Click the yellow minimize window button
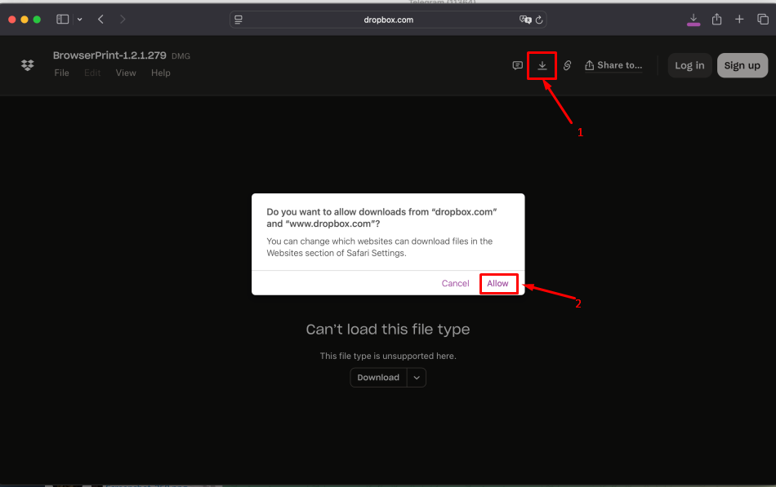This screenshot has height=487, width=776. (x=25, y=20)
